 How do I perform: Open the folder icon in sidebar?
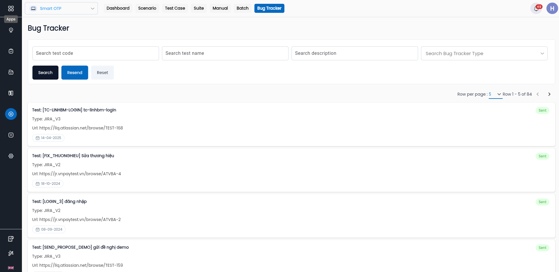11,72
